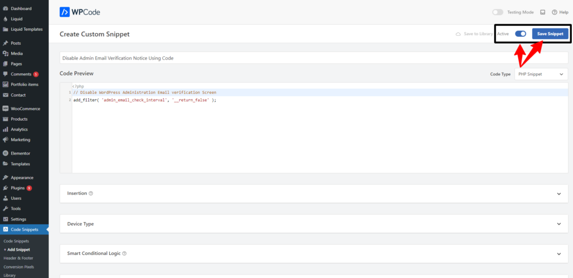The image size is (573, 278).
Task: Click the Smart Conditional Logic help icon
Action: tap(124, 253)
